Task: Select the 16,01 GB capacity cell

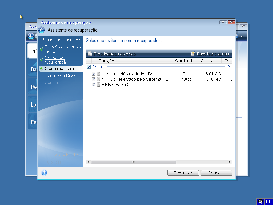Action: (x=212, y=74)
